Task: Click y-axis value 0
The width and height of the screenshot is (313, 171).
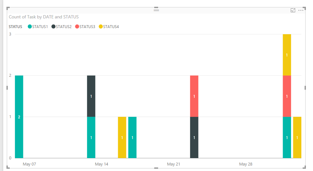Action: click(x=10, y=158)
